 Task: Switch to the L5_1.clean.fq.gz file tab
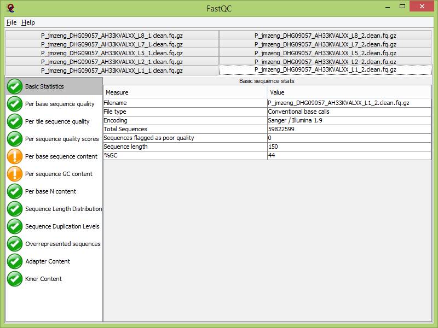tap(112, 53)
